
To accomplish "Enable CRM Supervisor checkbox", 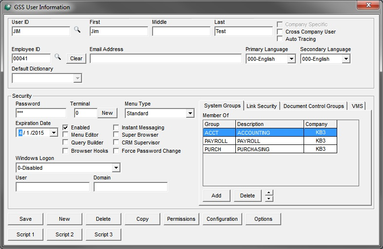I will (116, 142).
